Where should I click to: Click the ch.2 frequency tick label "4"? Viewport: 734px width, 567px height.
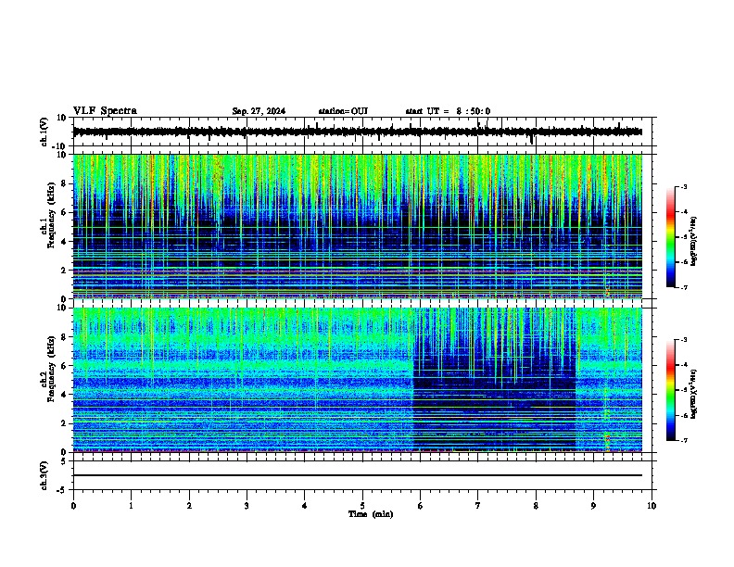65,395
